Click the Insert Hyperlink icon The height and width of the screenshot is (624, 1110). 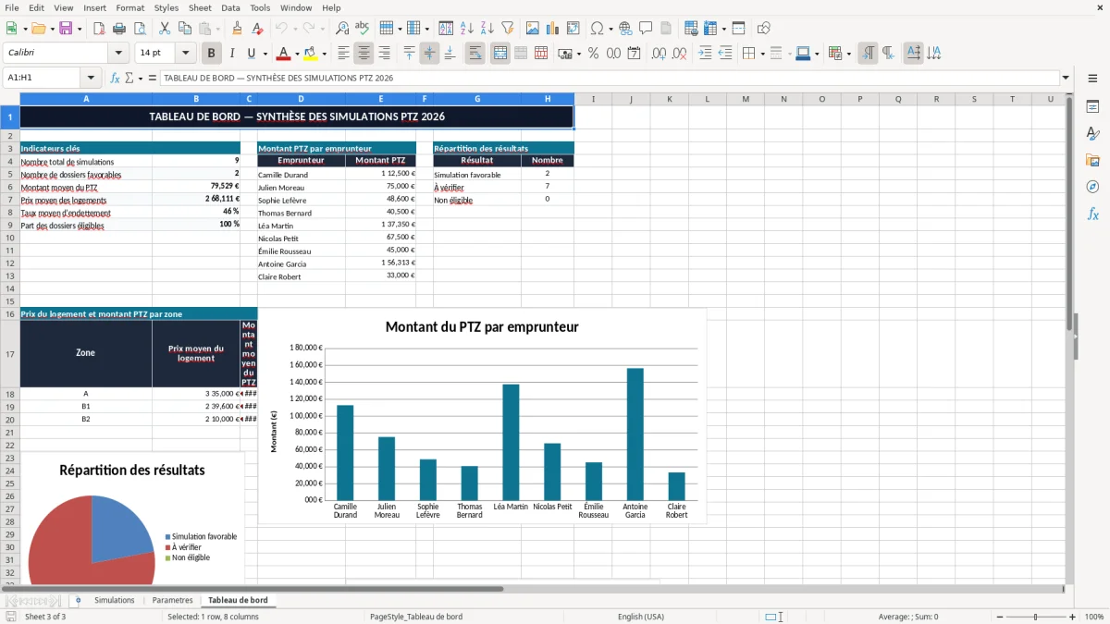[x=625, y=29]
